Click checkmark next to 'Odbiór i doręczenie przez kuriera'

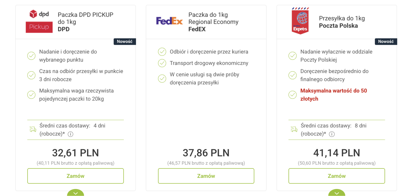[x=162, y=52]
